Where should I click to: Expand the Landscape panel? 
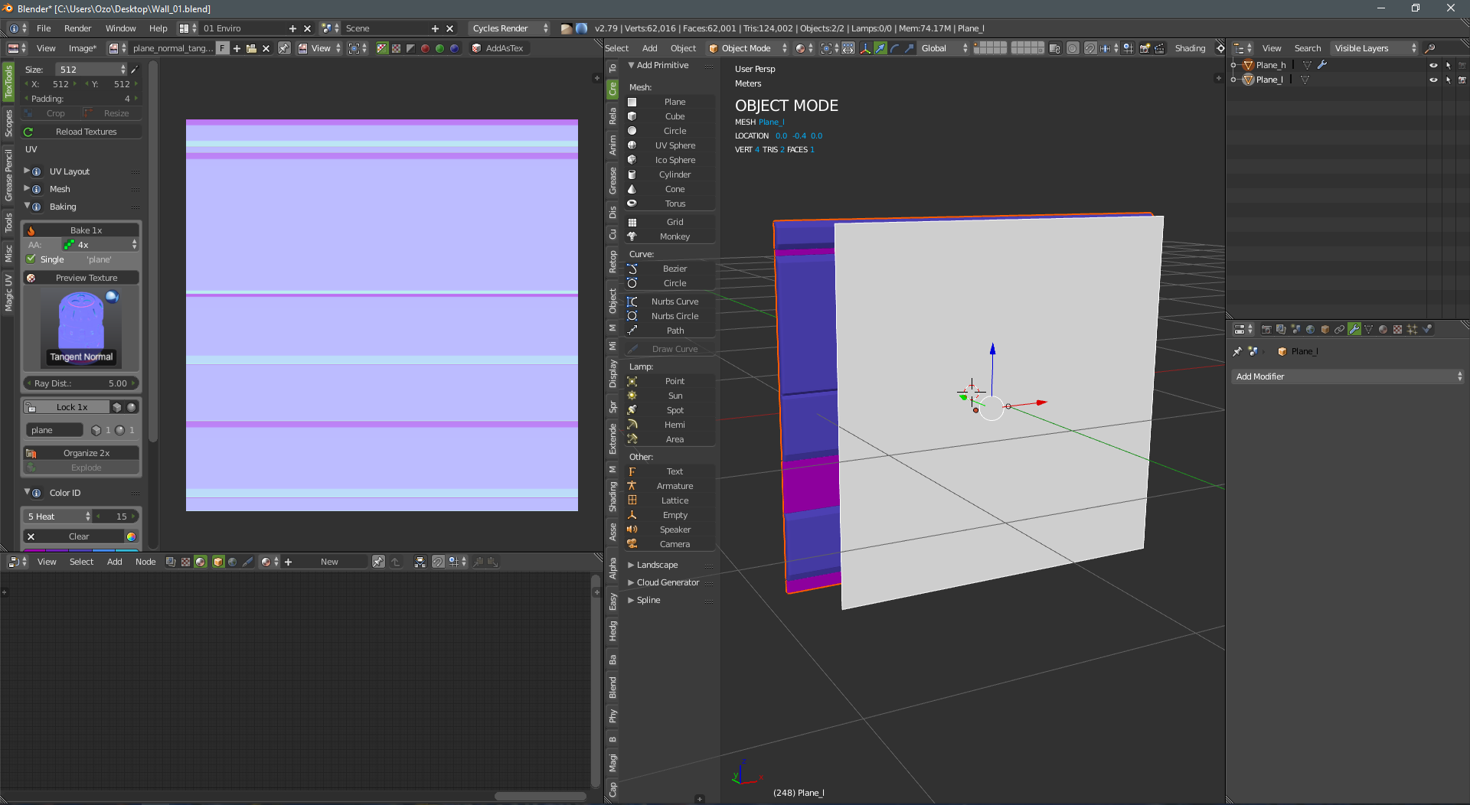click(657, 565)
